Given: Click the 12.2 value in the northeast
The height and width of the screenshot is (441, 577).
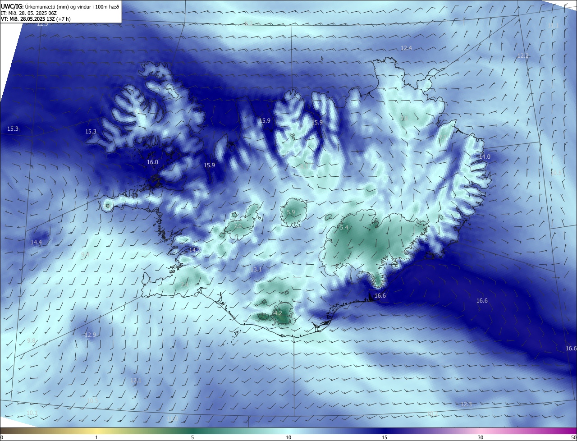Looking at the screenshot, I should [x=523, y=56].
